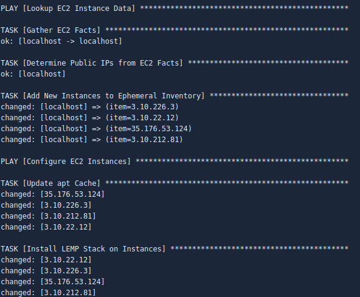360x297 pixels.
Task: Click the PLAY Lookup EC2 Instance Data line
Action: pyautogui.click(x=175, y=9)
